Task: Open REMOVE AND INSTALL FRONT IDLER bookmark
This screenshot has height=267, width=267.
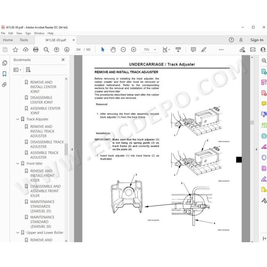Action: pyautogui.click(x=42, y=175)
